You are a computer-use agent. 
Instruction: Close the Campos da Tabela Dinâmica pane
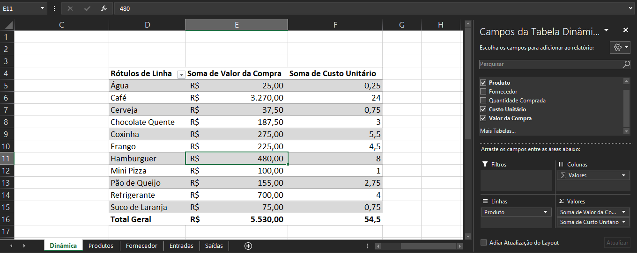coord(625,30)
